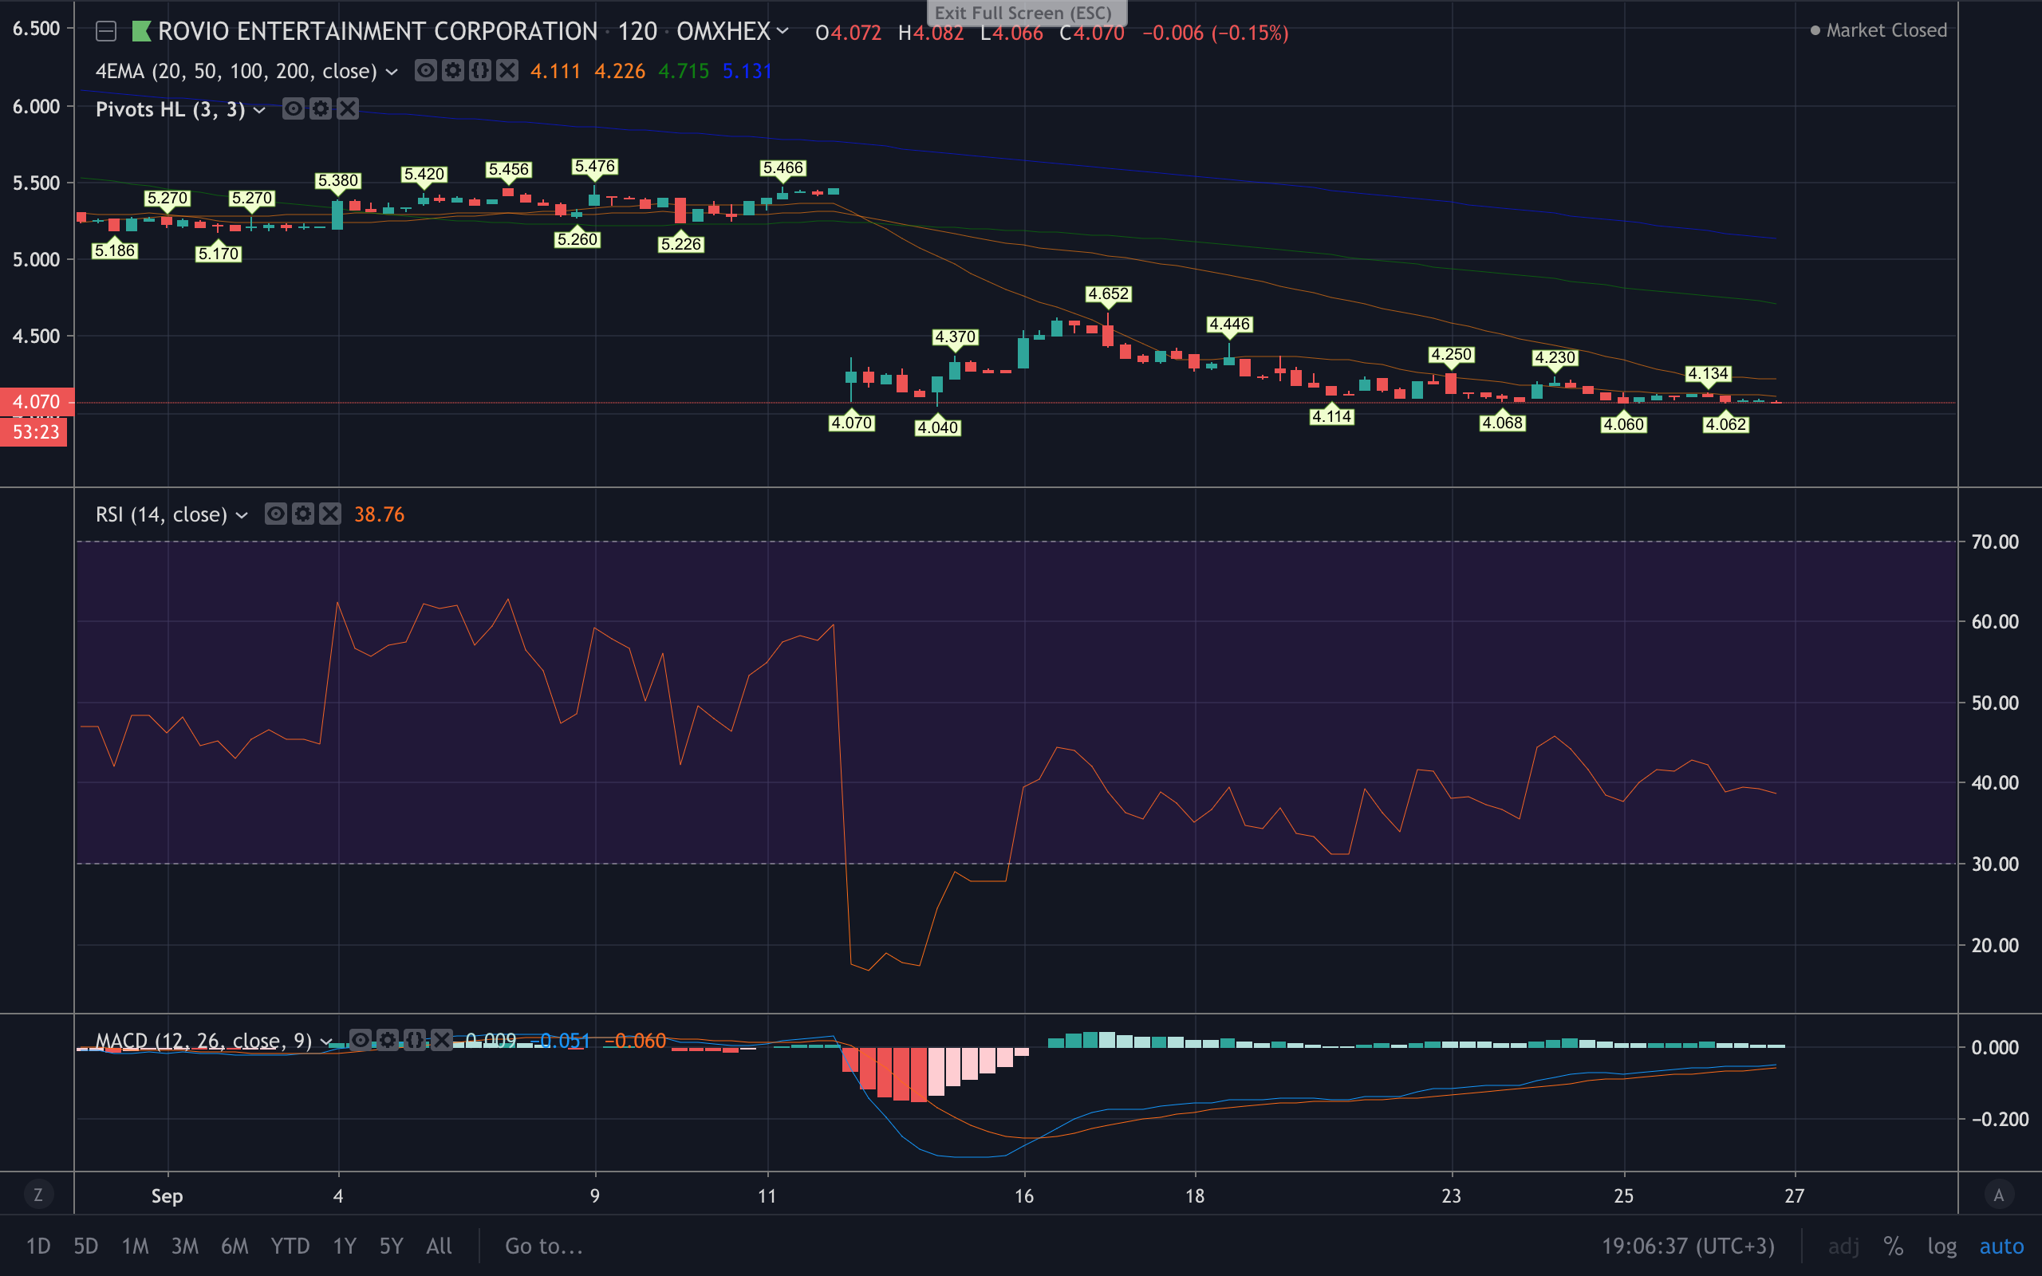The width and height of the screenshot is (2042, 1276).
Task: Open MACD indicator settings gear
Action: click(x=388, y=1040)
